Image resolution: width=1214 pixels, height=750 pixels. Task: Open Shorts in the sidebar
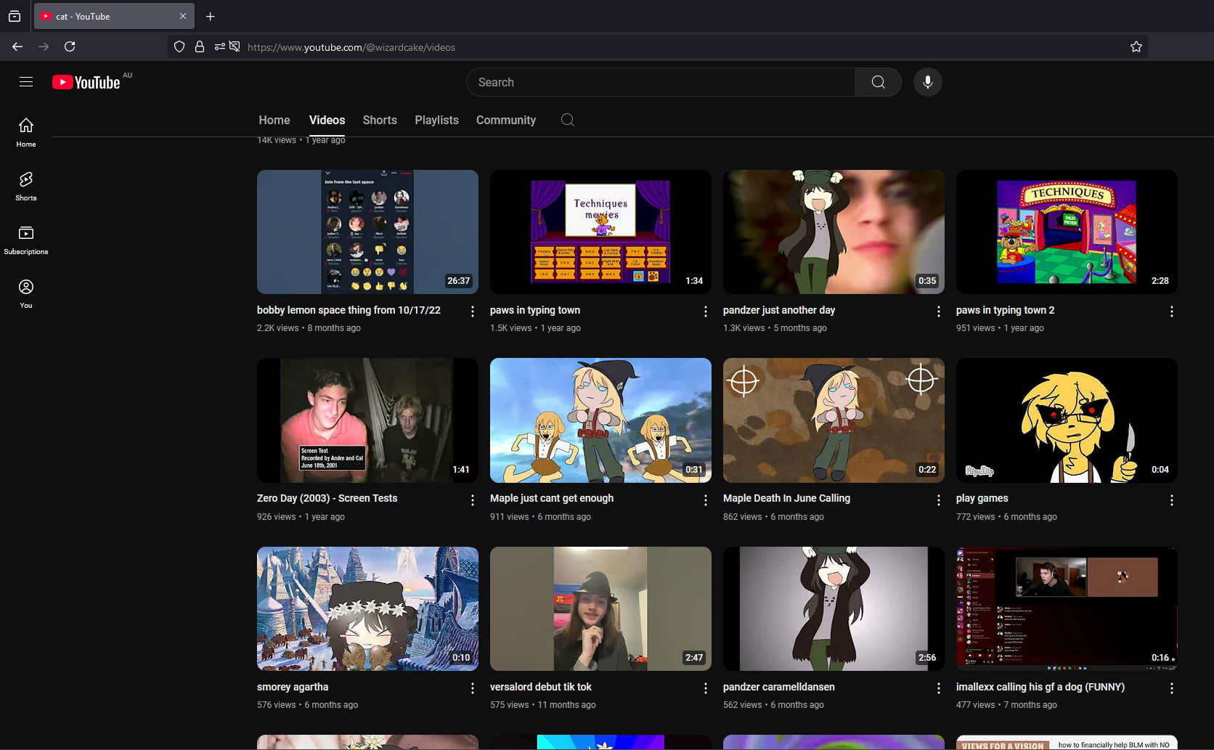click(x=26, y=187)
